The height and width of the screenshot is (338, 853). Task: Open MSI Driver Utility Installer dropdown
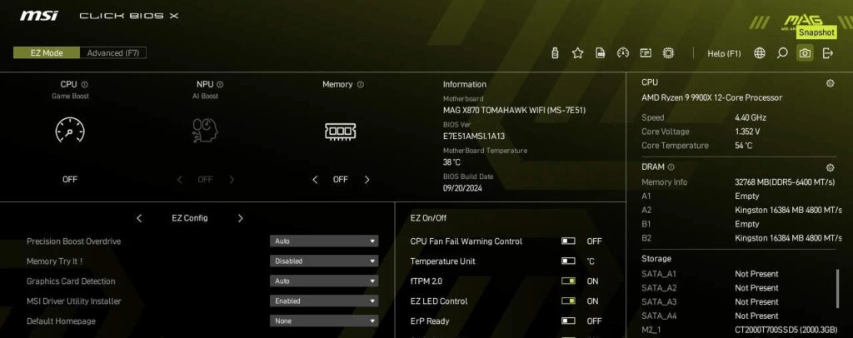324,301
